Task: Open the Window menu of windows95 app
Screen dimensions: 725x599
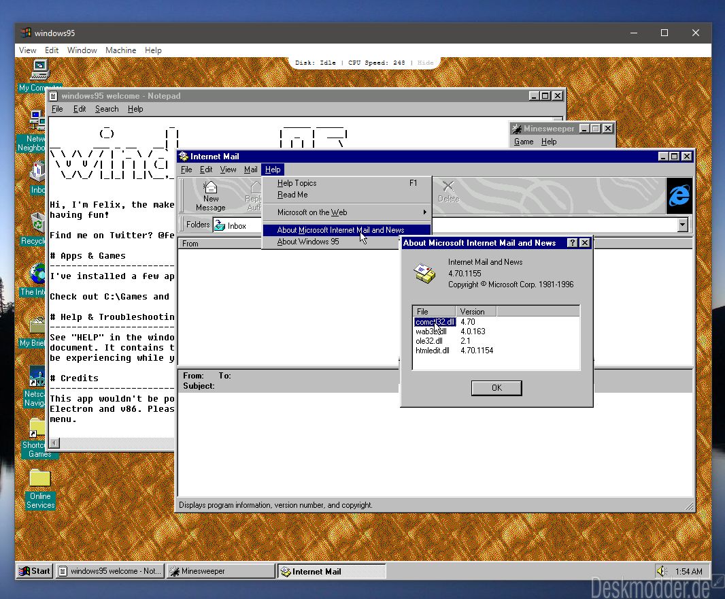Action: (x=82, y=50)
